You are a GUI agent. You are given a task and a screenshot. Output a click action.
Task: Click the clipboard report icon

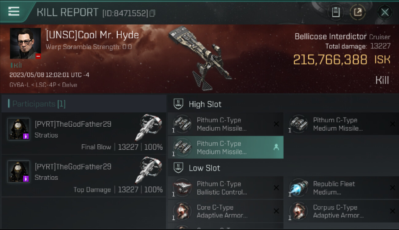click(335, 12)
